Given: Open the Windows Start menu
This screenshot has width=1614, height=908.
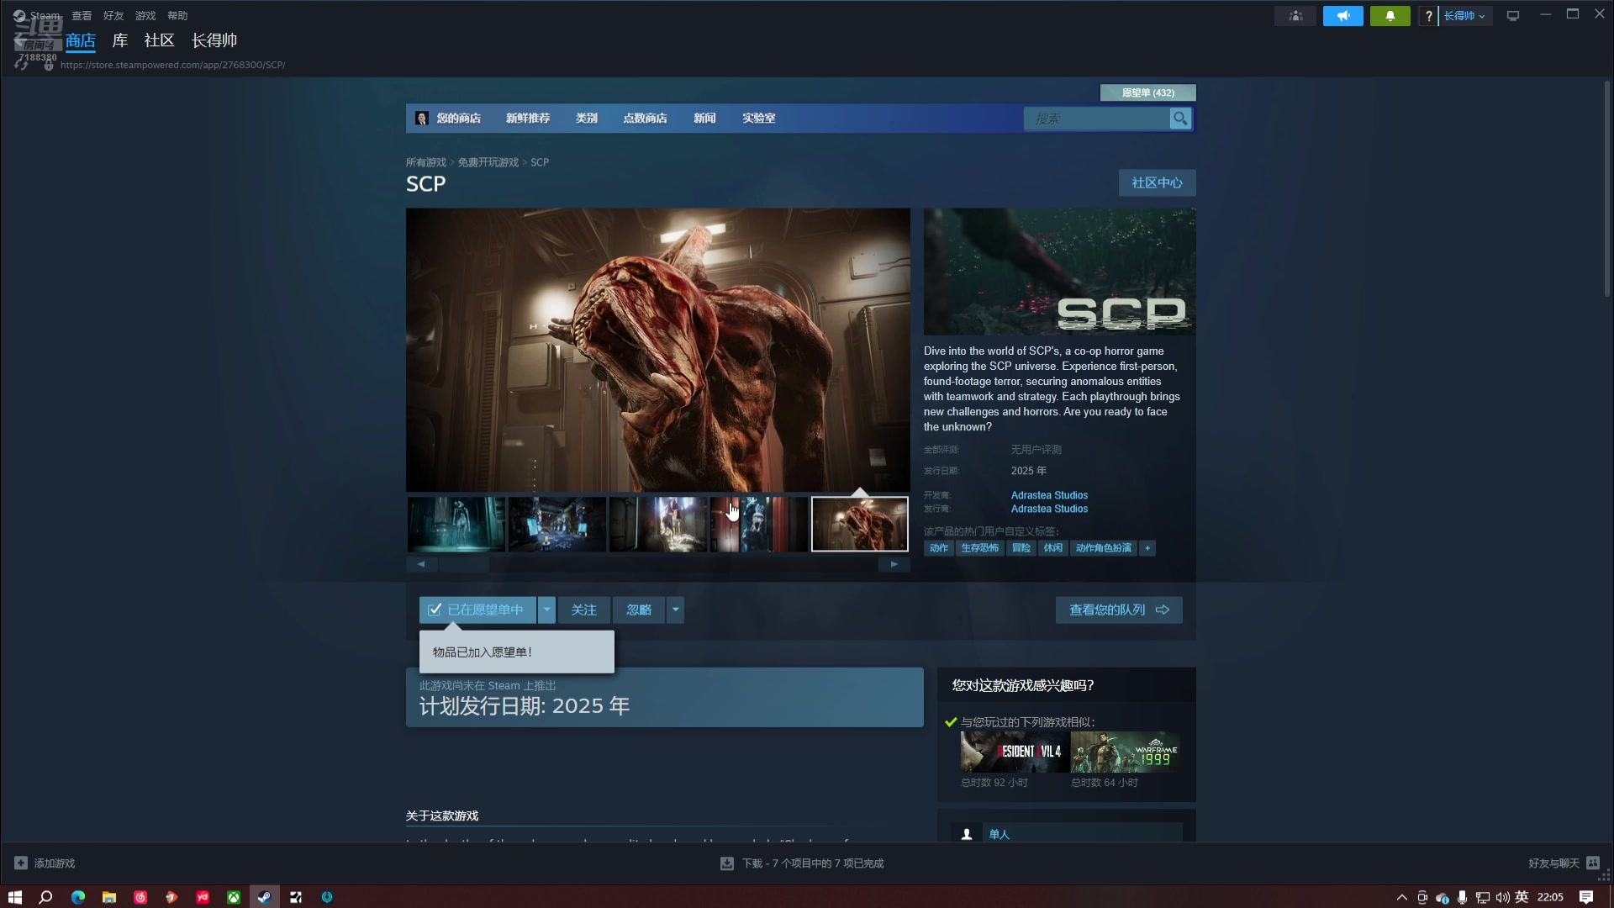Looking at the screenshot, I should (14, 897).
